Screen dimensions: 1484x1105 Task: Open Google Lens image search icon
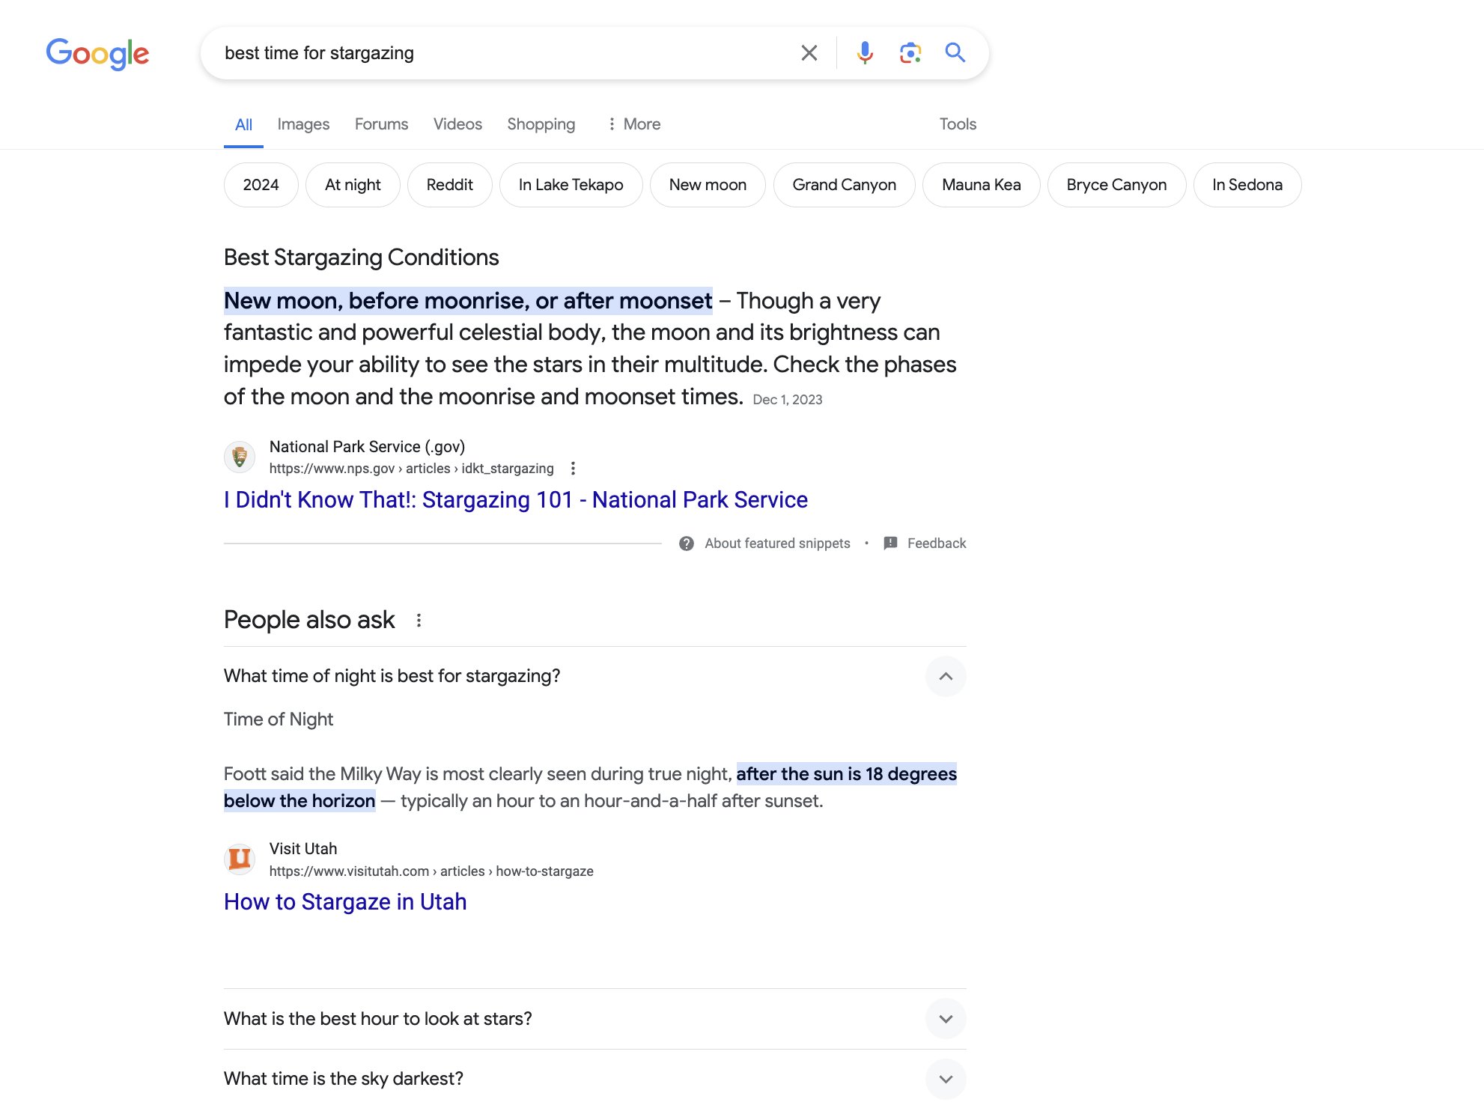(910, 53)
